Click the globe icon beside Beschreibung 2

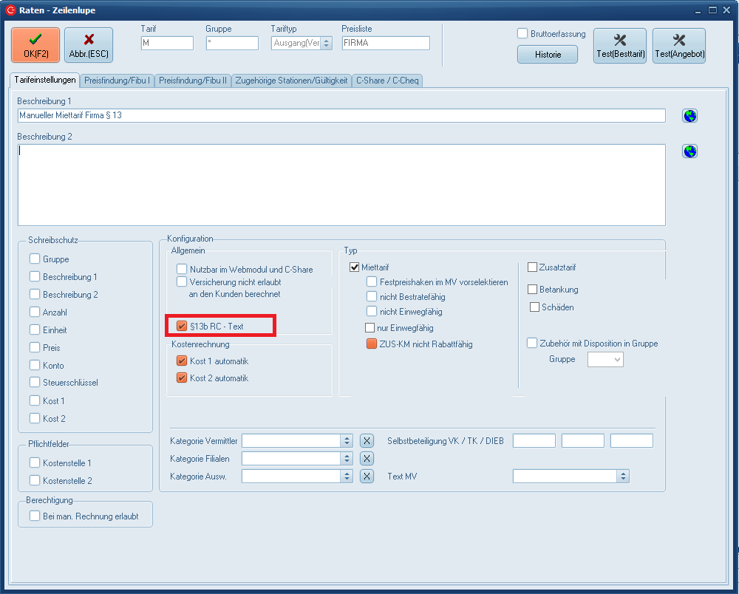690,151
